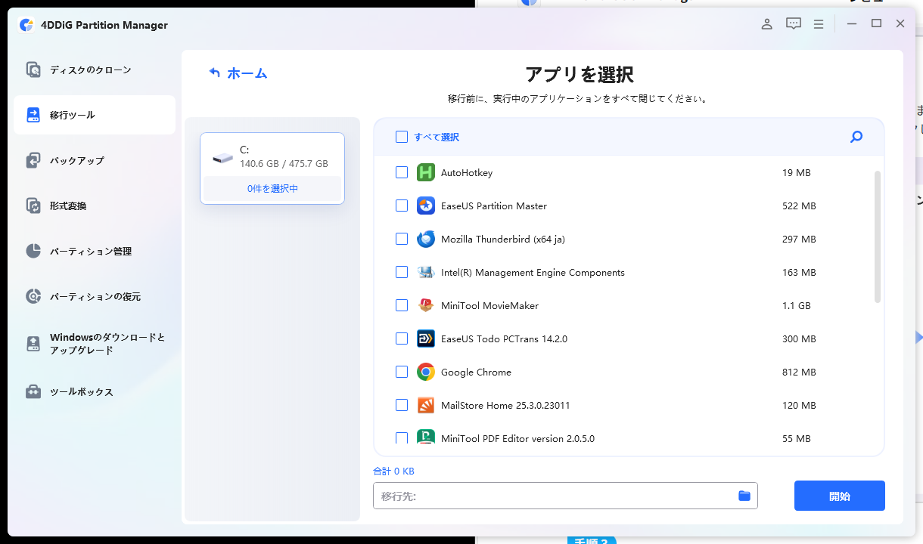Click the パーティション管理 pie icon

(33, 251)
